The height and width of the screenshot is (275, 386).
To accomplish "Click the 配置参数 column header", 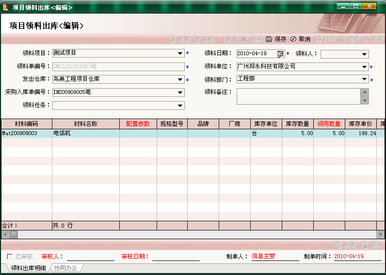I will point(138,124).
